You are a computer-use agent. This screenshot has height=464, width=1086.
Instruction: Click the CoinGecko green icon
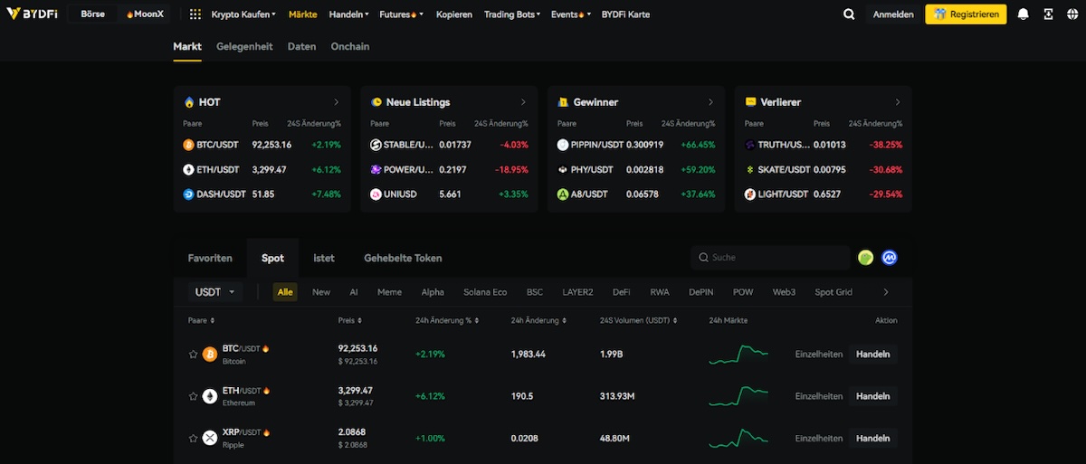866,258
